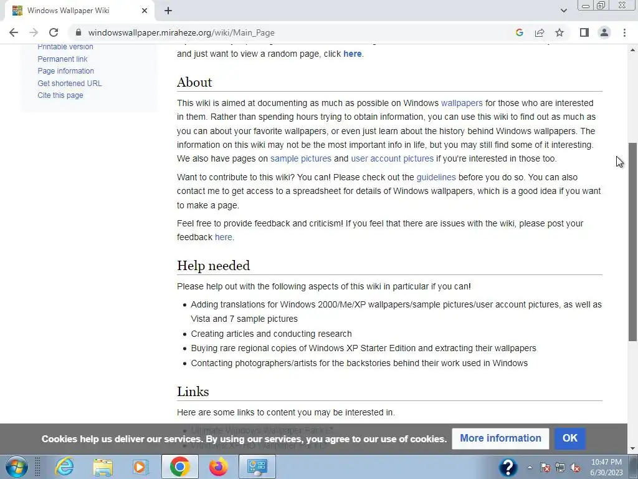Click the Help needed heading
The width and height of the screenshot is (638, 479).
pos(214,266)
